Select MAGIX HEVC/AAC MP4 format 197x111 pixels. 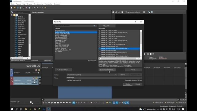[62, 34]
